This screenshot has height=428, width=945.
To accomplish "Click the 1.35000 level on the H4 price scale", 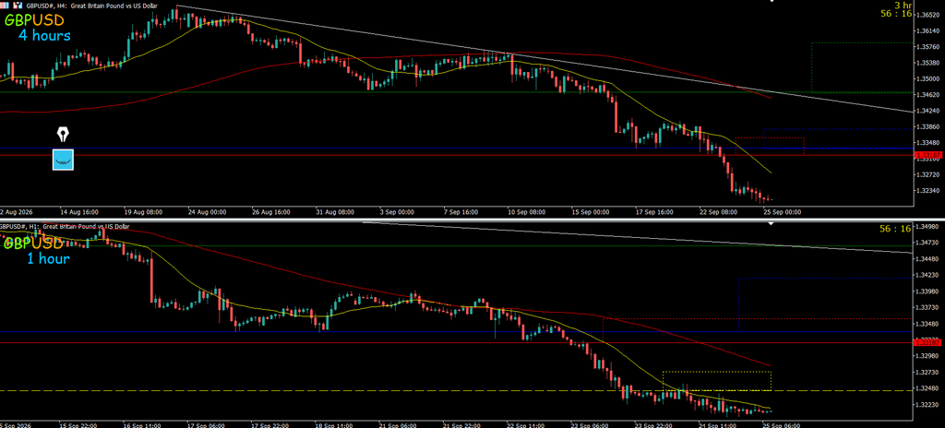I will pos(926,78).
